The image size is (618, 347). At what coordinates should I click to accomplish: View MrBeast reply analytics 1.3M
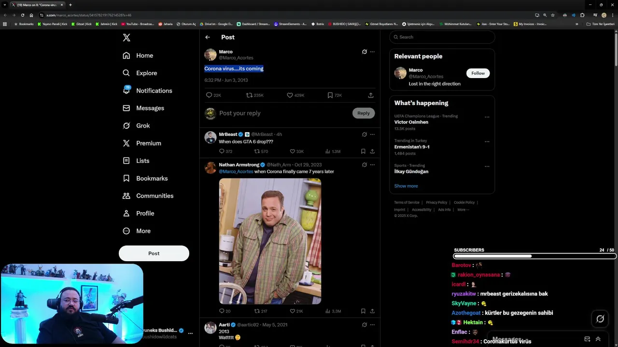coord(333,151)
